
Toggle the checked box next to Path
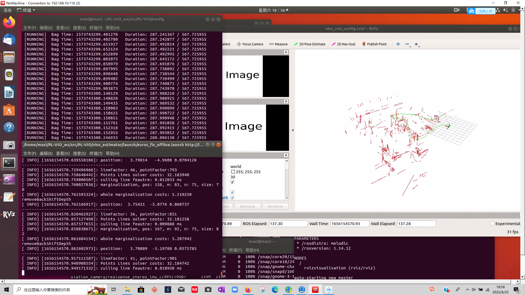coord(232,197)
